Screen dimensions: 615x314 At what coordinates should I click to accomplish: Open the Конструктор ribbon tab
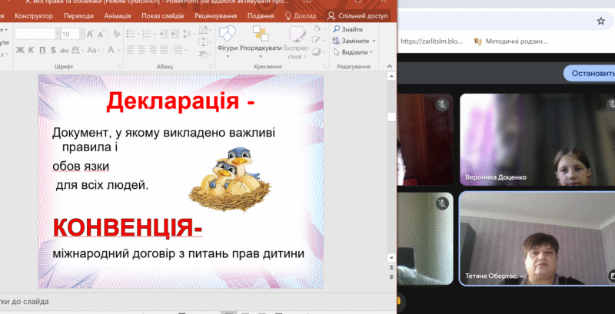pyautogui.click(x=34, y=15)
